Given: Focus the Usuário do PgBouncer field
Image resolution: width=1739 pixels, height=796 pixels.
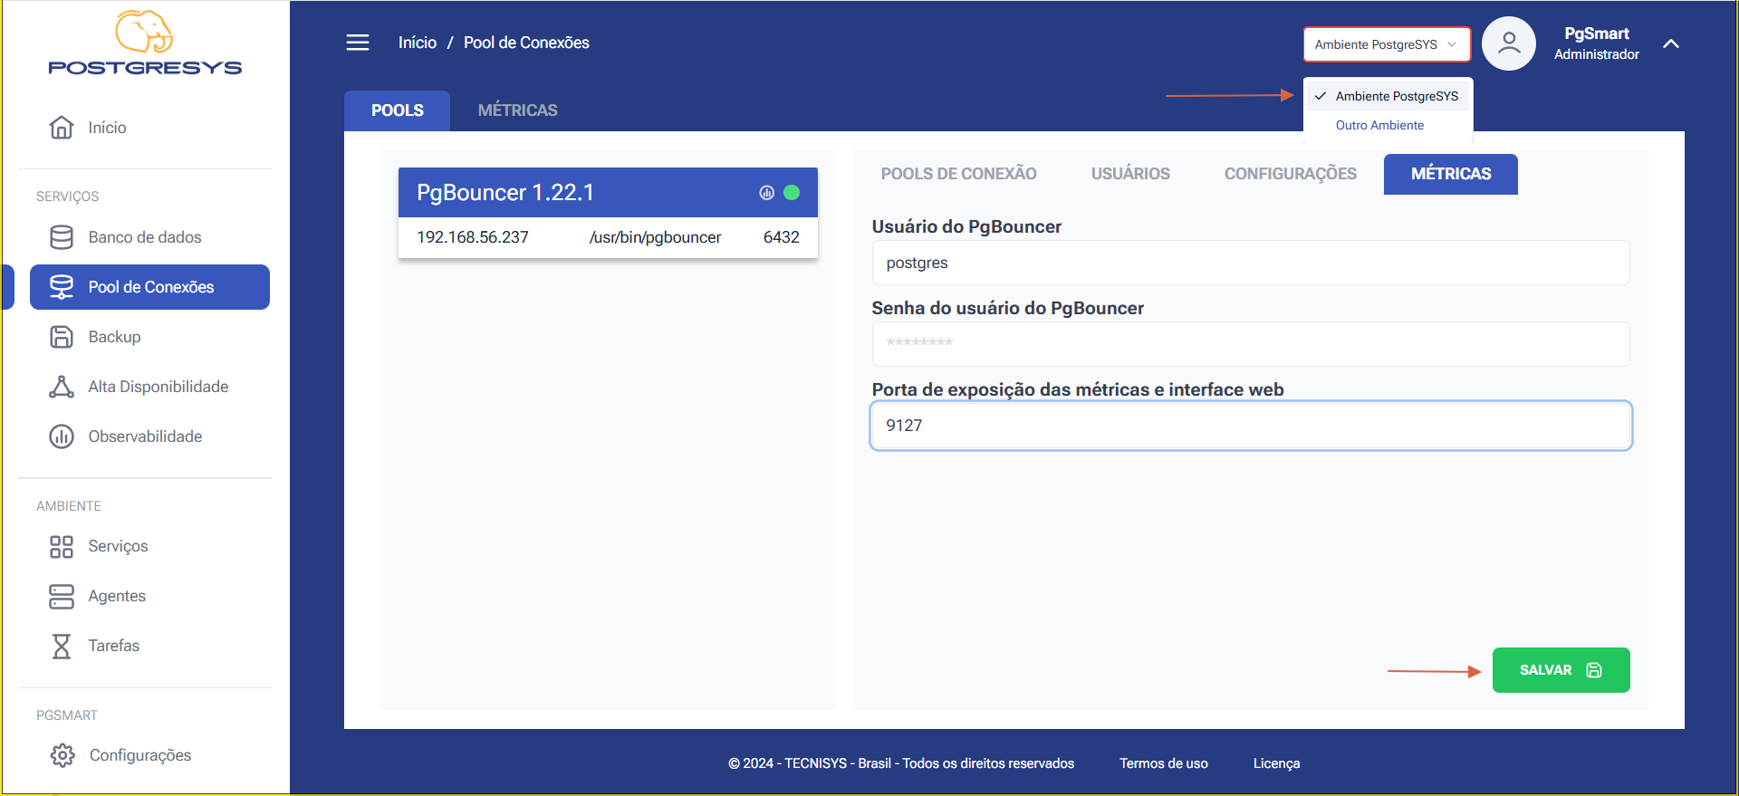Looking at the screenshot, I should (x=1251, y=263).
